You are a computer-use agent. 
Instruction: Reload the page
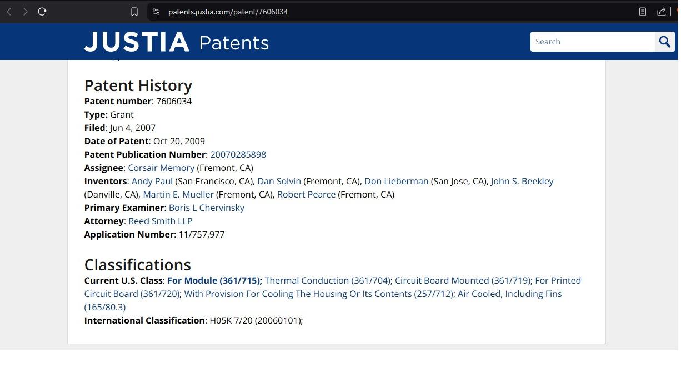coord(42,12)
